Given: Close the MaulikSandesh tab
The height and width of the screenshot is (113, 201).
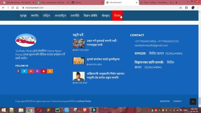Looking at the screenshot, I should [x=137, y=3].
